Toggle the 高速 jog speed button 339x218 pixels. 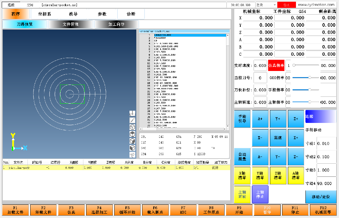(278, 138)
